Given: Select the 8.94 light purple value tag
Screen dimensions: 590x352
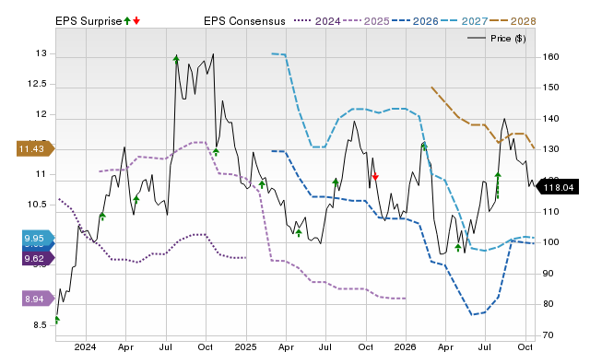Looking at the screenshot, I should (38, 299).
